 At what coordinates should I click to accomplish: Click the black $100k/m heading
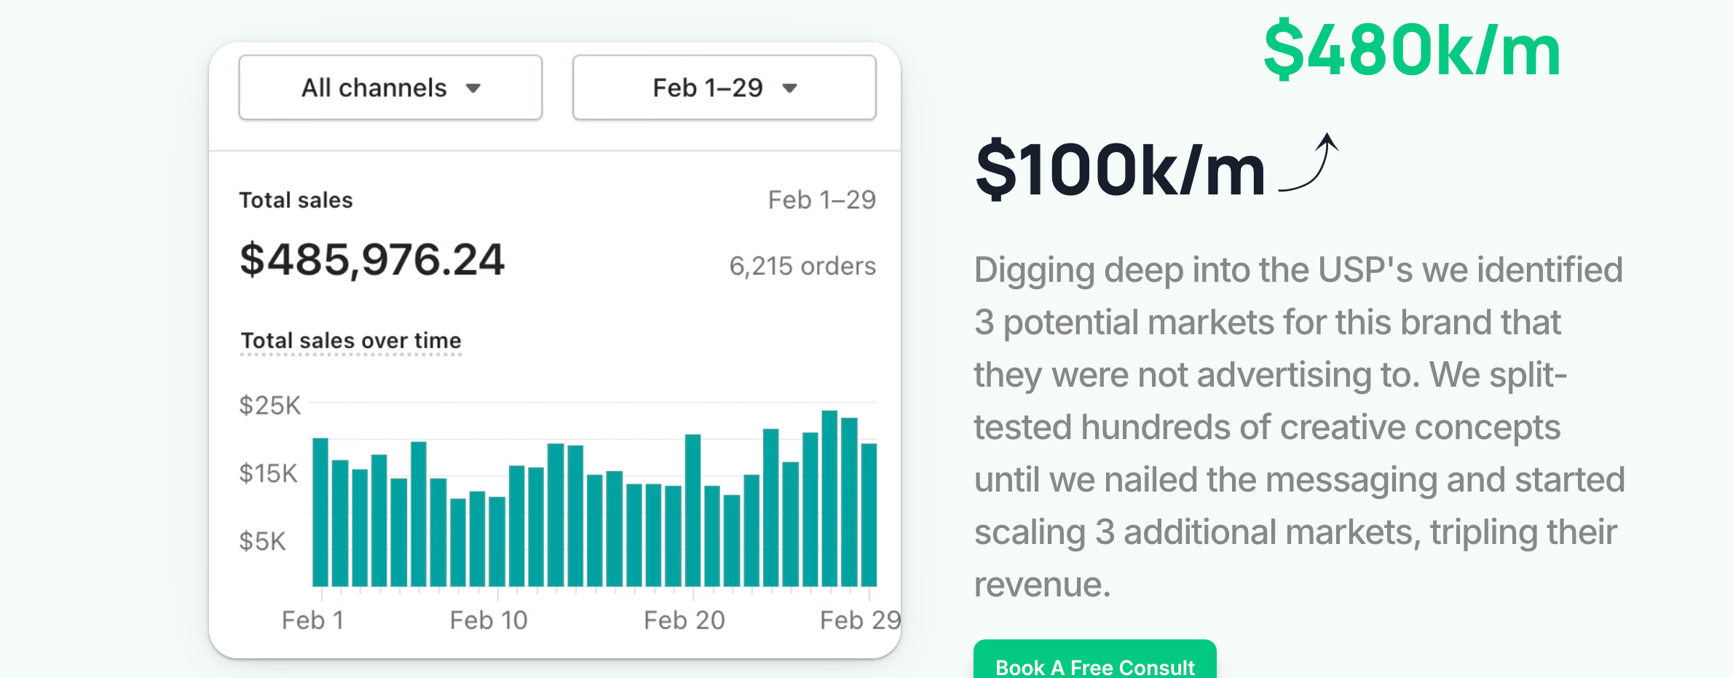pos(1120,170)
